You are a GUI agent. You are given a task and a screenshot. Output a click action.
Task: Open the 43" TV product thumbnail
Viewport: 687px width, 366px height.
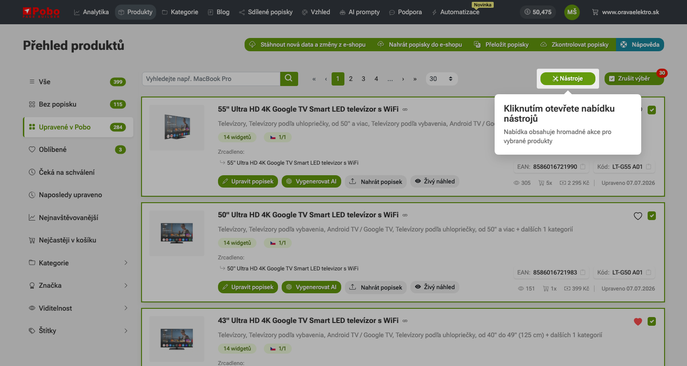[177, 339]
